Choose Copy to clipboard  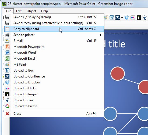coord(54,29)
